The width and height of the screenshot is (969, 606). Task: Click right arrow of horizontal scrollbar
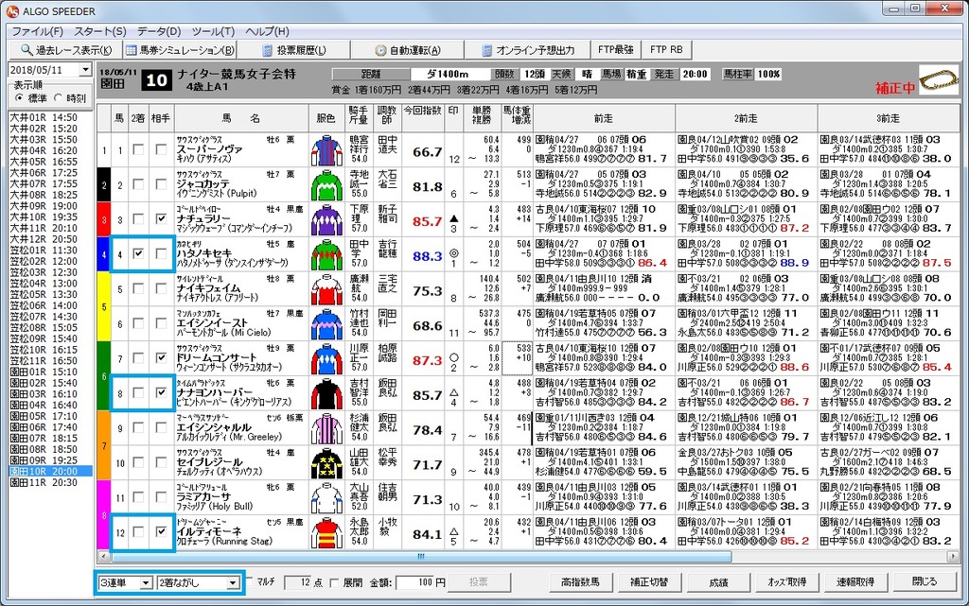click(x=954, y=557)
